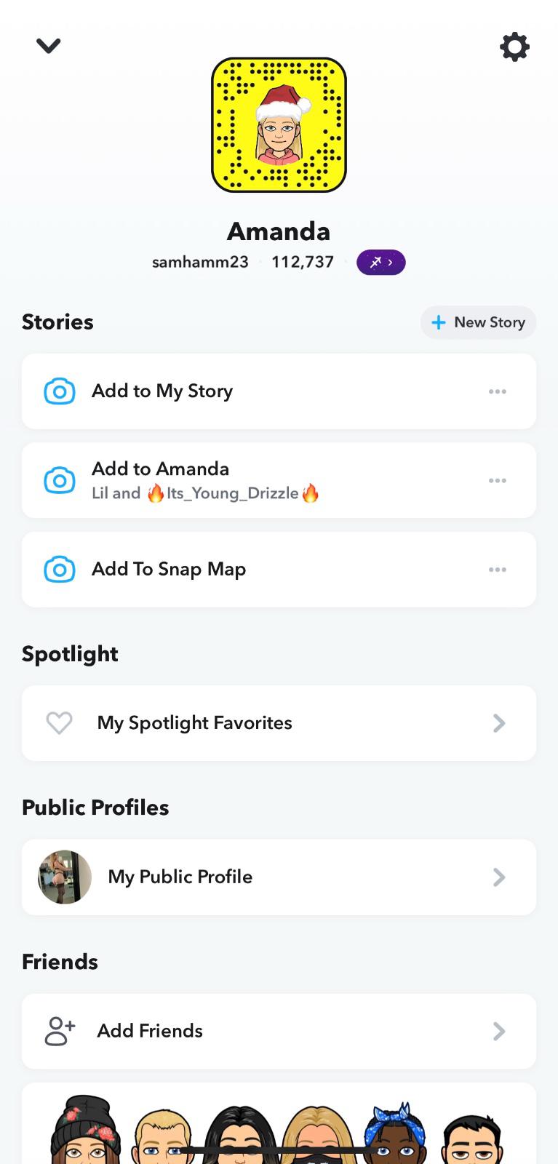Tap the score number 112,737
The height and width of the screenshot is (1164, 558).
point(303,263)
